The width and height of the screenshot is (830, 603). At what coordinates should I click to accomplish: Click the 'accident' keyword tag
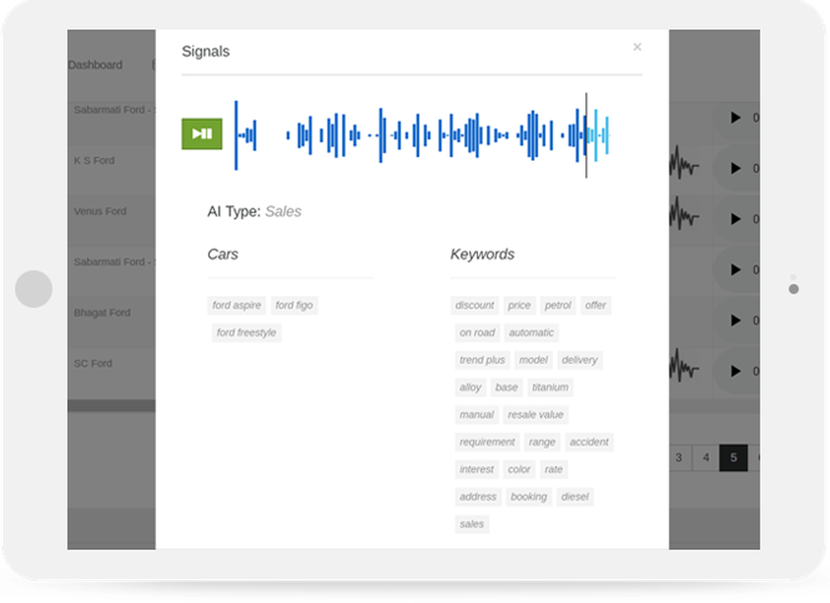click(589, 443)
